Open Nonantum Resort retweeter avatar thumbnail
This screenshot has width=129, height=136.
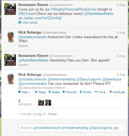click(41, 103)
